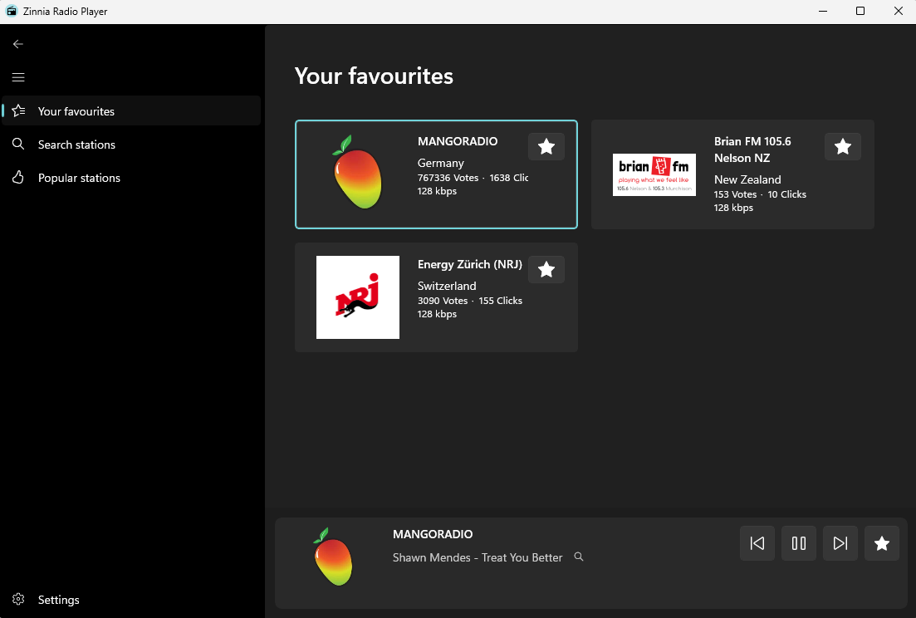Unfavourite MANGORADIO using its card star
The height and width of the screenshot is (618, 916).
click(546, 147)
